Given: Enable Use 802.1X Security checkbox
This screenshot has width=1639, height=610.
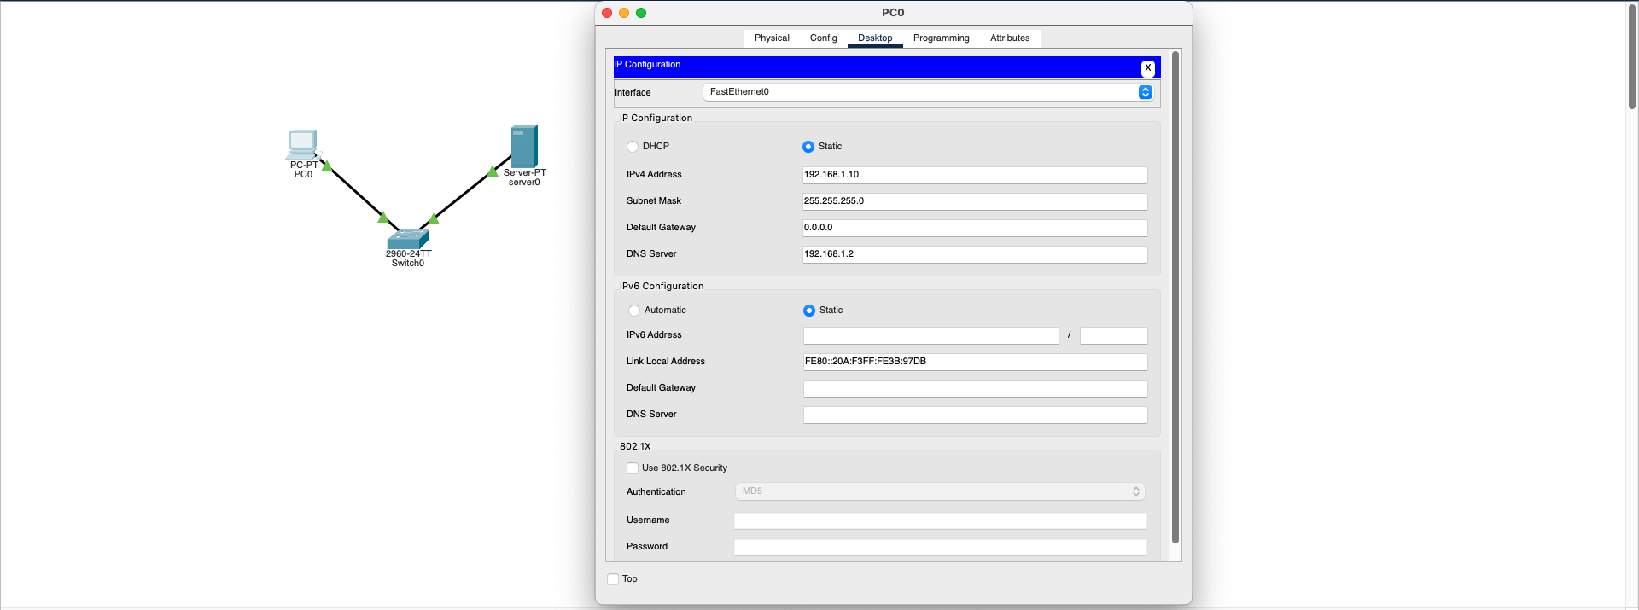Looking at the screenshot, I should [x=633, y=468].
